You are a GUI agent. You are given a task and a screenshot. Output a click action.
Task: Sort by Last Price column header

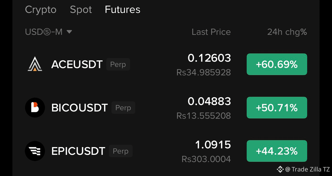[211, 32]
